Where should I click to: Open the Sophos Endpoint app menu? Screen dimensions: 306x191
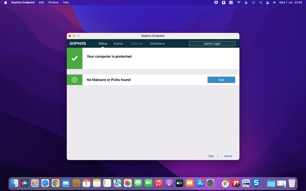coord(23,3)
